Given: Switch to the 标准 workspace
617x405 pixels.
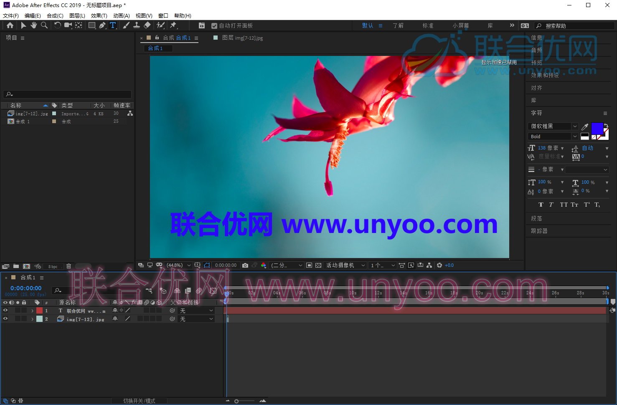Looking at the screenshot, I should (x=428, y=25).
